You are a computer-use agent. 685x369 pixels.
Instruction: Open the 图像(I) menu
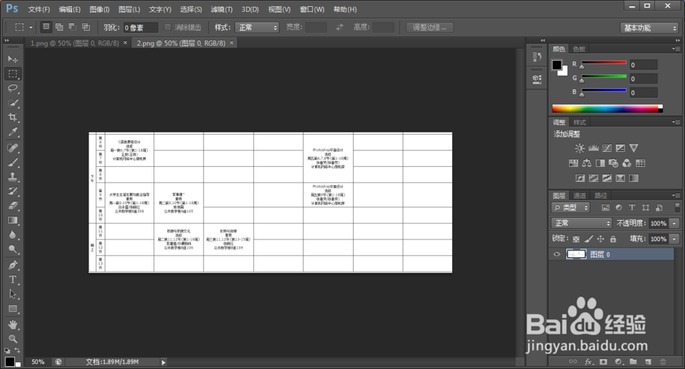[x=99, y=9]
